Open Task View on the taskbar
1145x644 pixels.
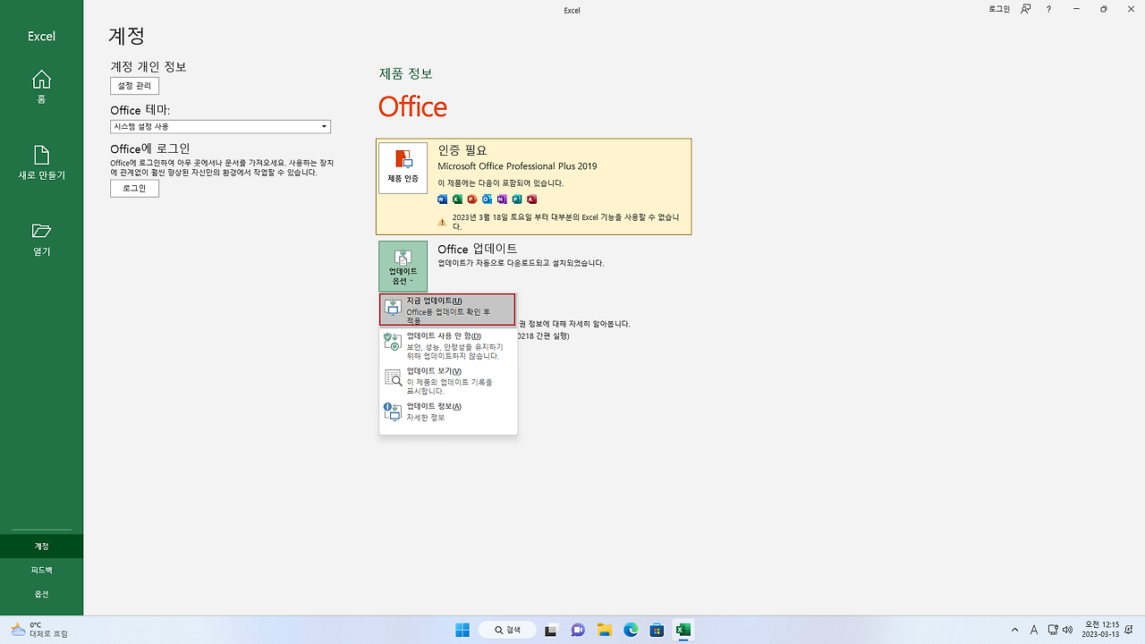[552, 630]
